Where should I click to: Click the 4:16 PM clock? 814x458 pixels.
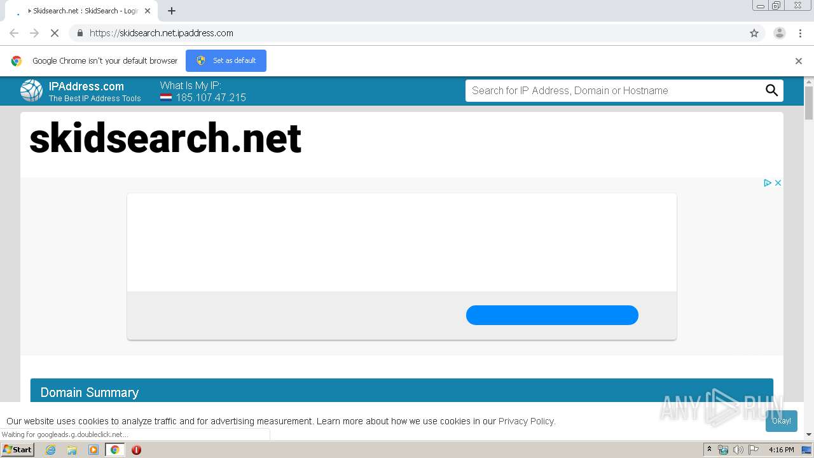pos(782,450)
